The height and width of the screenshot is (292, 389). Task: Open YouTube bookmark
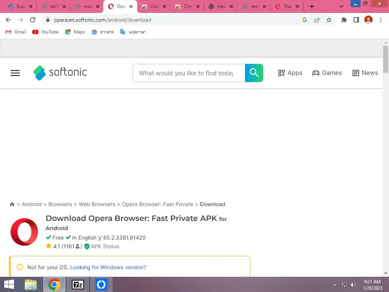tap(46, 32)
